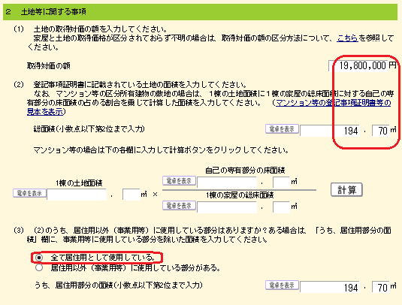402x305 pixels.
Task: Click the 1棟の土地面積 label
Action: pyautogui.click(x=79, y=183)
